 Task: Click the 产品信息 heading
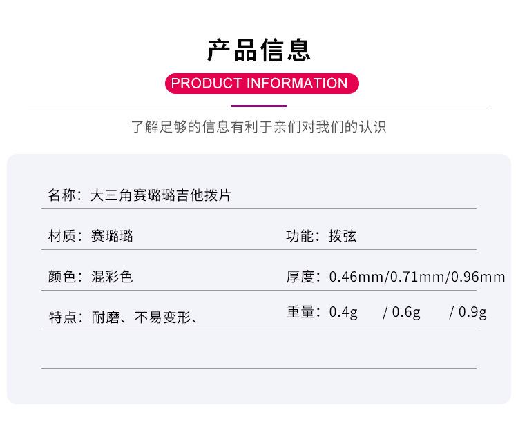tap(259, 50)
